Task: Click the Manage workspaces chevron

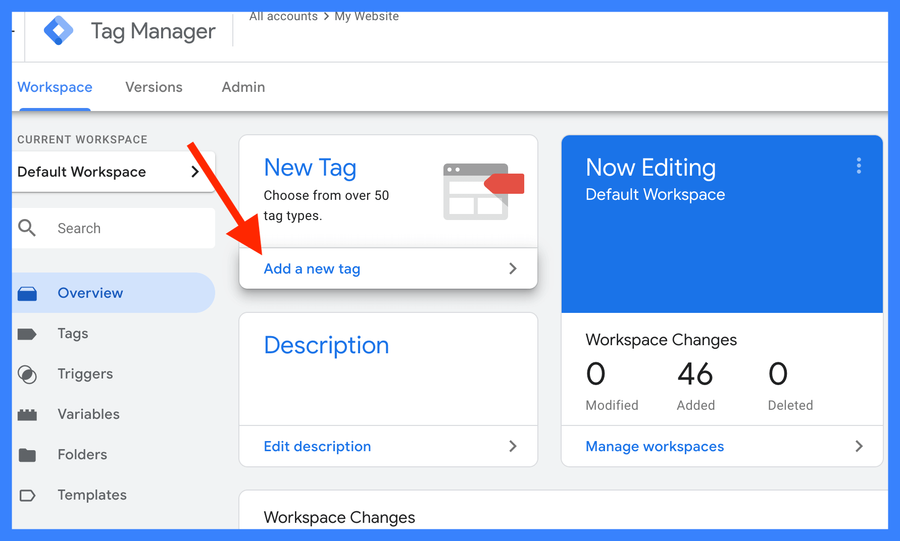Action: point(859,446)
